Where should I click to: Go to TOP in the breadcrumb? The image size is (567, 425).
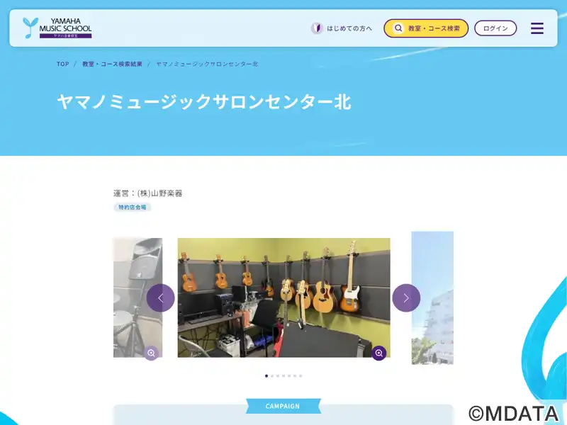coord(62,64)
